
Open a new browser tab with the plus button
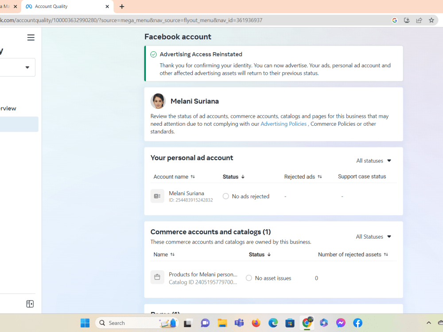click(122, 7)
